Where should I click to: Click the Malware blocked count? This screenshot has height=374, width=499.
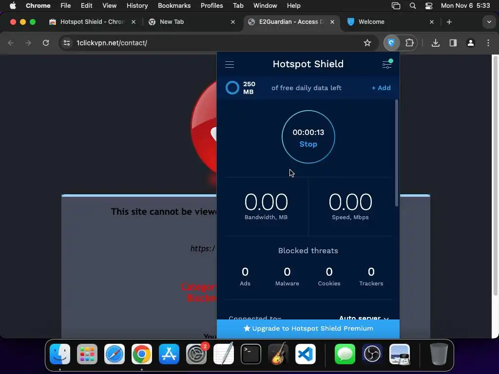(287, 272)
